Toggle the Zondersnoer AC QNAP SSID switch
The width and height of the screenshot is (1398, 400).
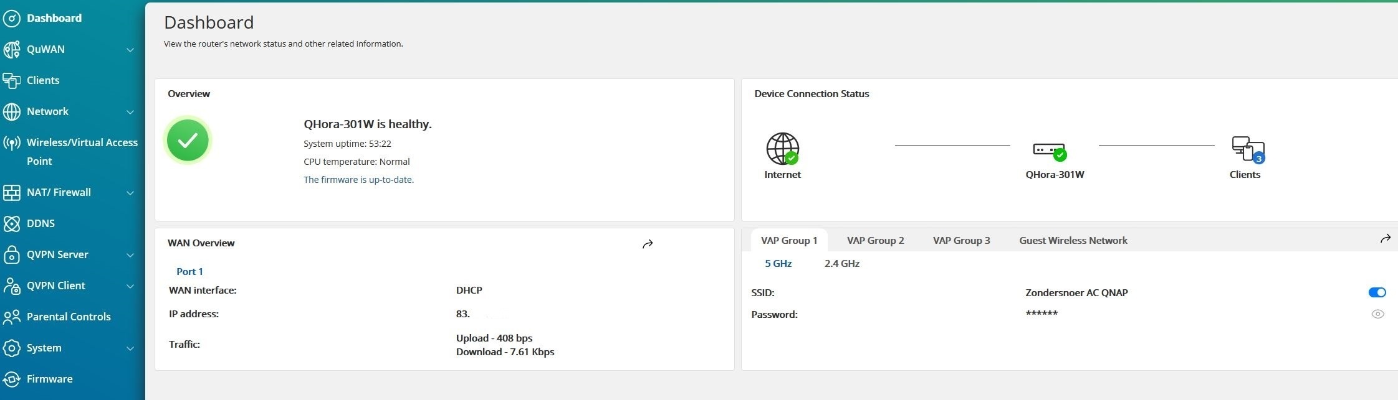(x=1377, y=292)
